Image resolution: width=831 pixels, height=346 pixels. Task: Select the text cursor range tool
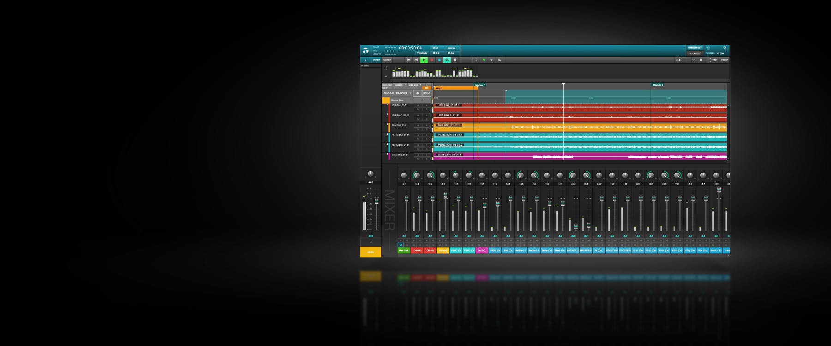(476, 60)
